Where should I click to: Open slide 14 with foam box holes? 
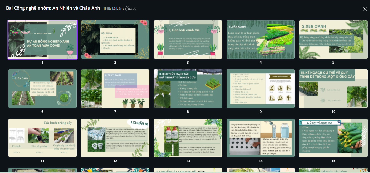click(x=260, y=138)
